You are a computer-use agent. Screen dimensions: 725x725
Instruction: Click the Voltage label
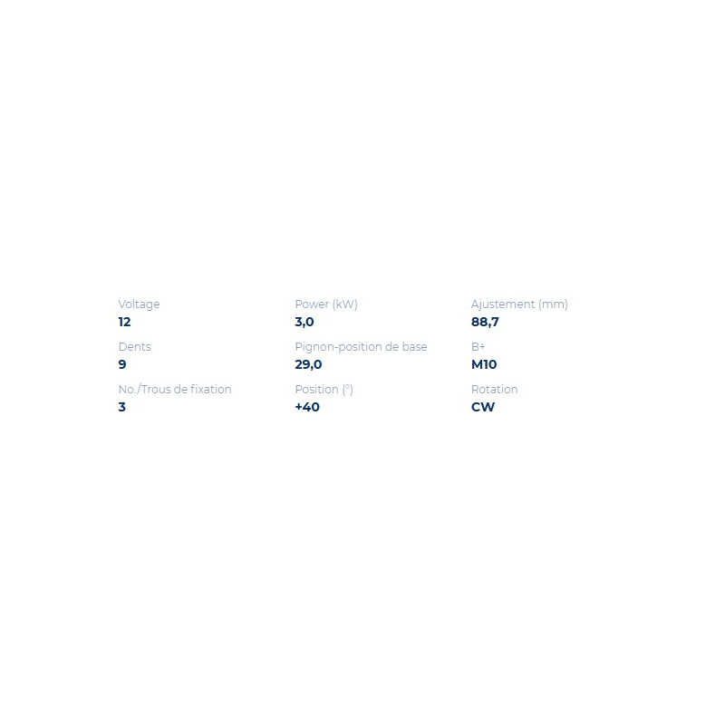tap(139, 304)
